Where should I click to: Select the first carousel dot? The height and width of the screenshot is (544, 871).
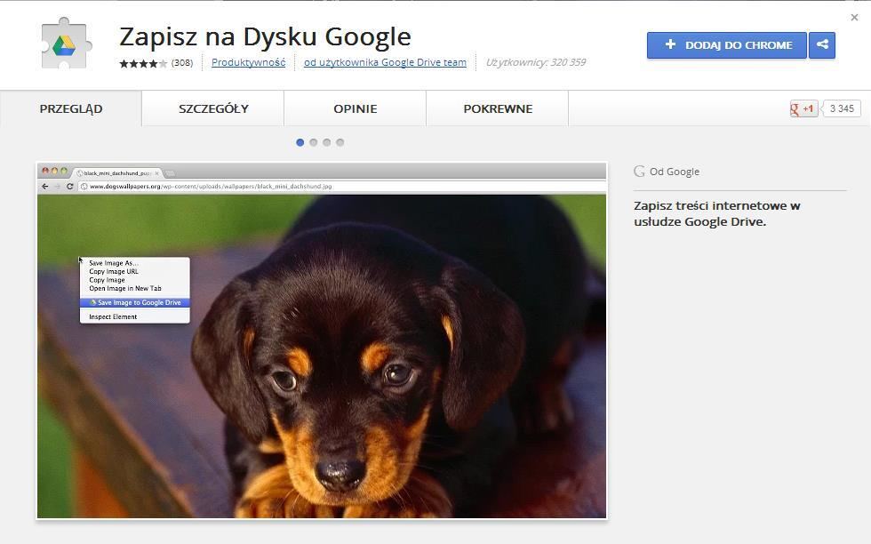click(x=300, y=142)
